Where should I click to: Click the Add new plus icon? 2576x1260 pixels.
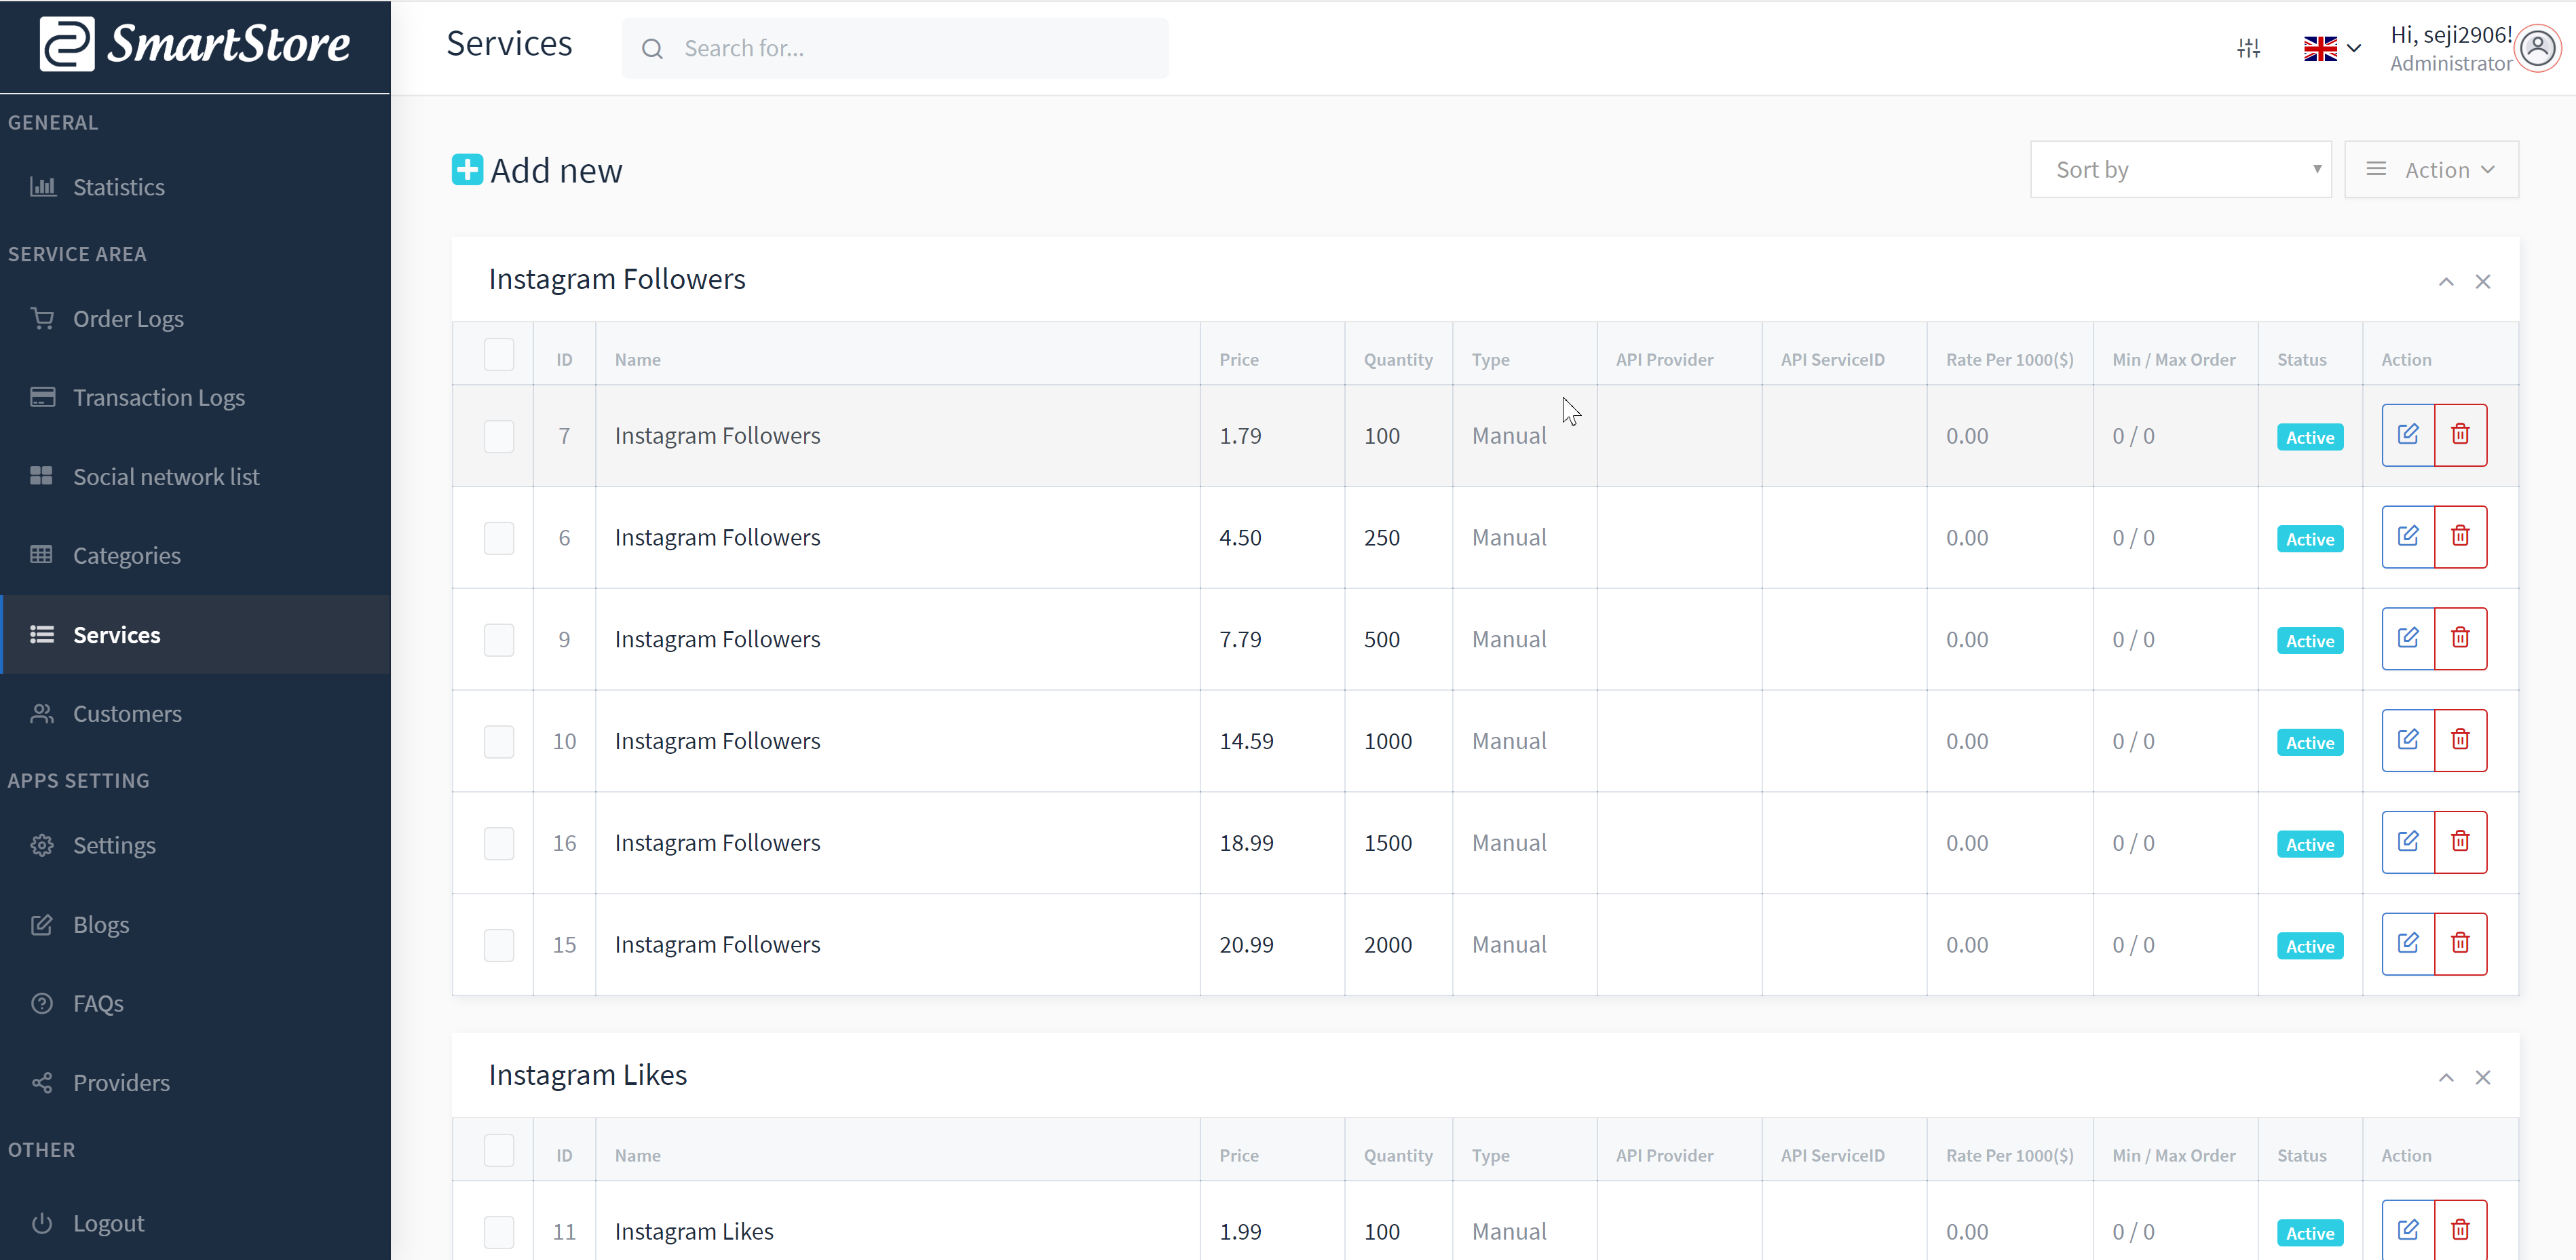click(467, 170)
